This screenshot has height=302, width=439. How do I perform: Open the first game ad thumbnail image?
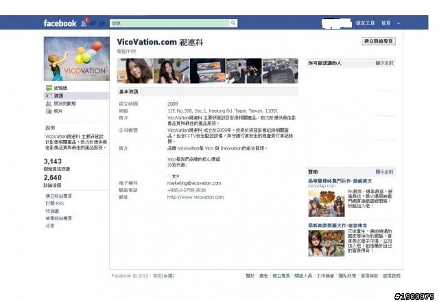(327, 203)
